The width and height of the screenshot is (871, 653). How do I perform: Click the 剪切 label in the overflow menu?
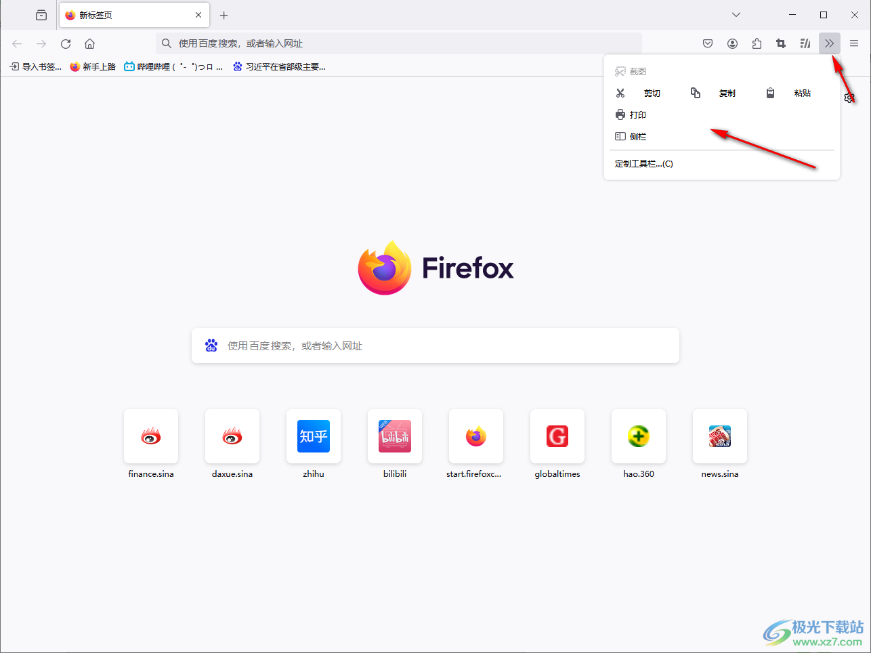(652, 93)
